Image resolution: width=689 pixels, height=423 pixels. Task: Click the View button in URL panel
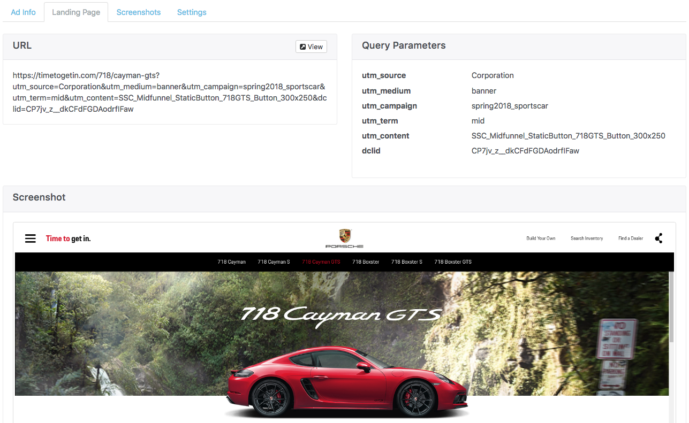point(311,47)
